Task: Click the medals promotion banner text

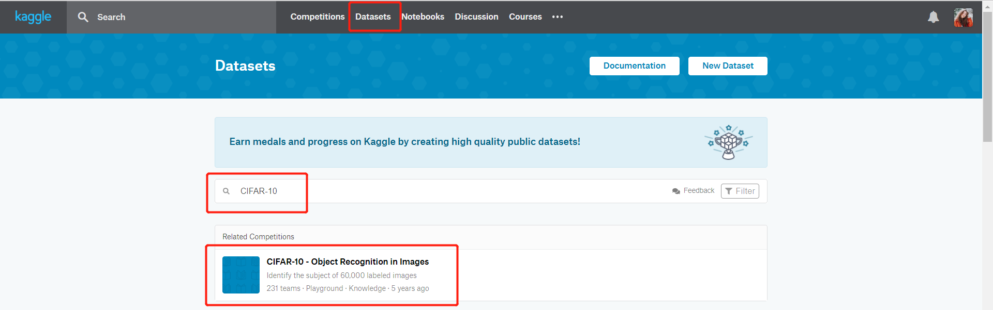Action: (404, 141)
